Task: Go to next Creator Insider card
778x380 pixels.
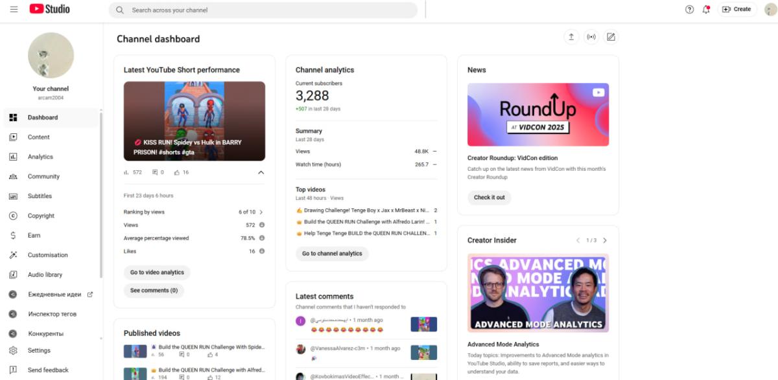Action: coord(605,240)
